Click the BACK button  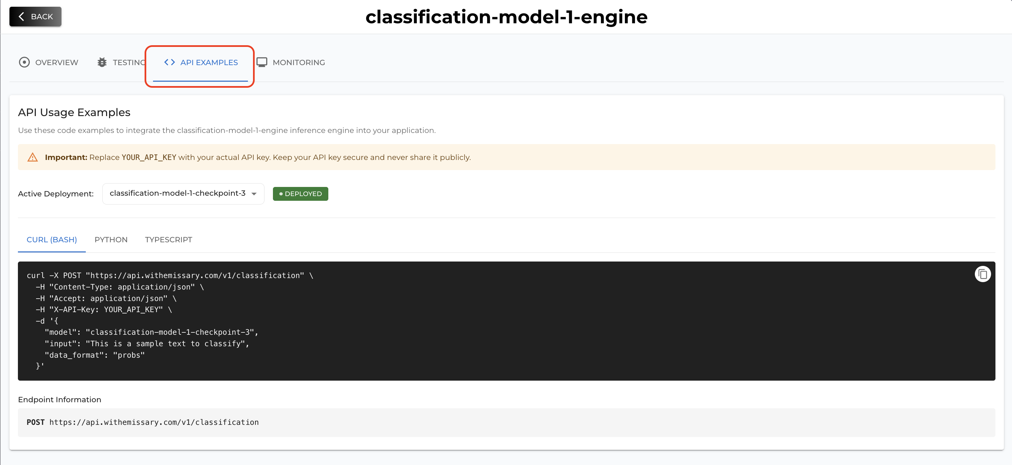tap(35, 17)
